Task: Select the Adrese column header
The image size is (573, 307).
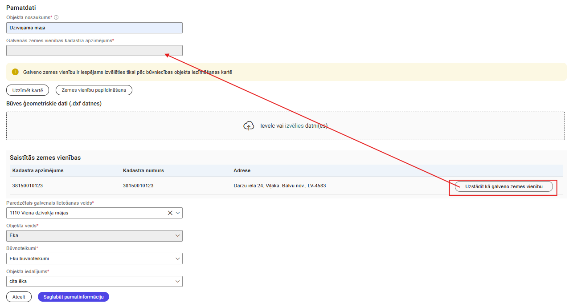Action: click(x=242, y=170)
